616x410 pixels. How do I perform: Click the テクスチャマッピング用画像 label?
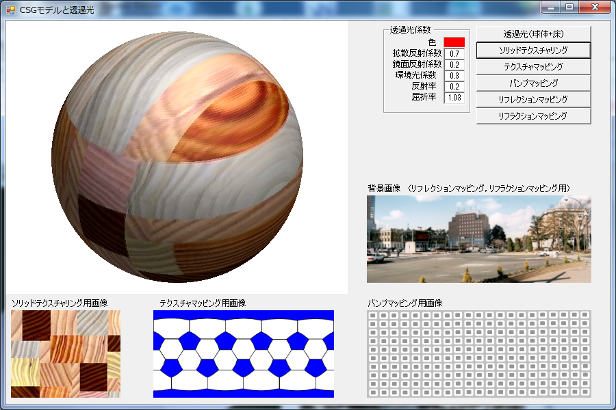tap(203, 303)
